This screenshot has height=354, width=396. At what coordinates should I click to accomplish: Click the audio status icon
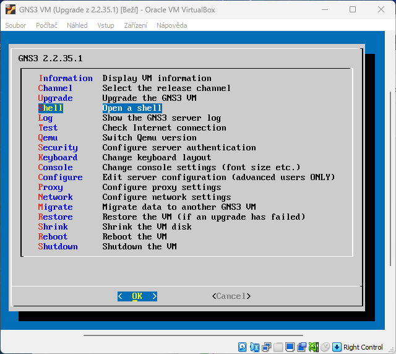point(254,347)
